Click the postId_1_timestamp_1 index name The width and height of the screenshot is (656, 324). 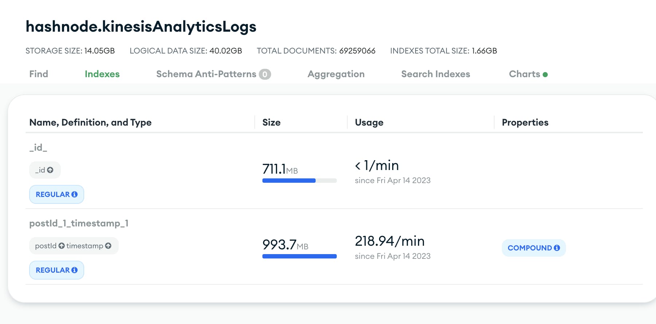pos(79,223)
